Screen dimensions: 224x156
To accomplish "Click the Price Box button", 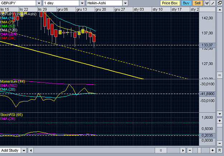I will 170,3.
